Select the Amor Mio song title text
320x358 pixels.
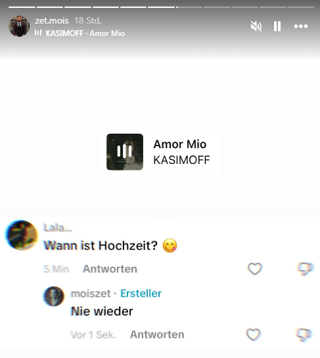180,144
